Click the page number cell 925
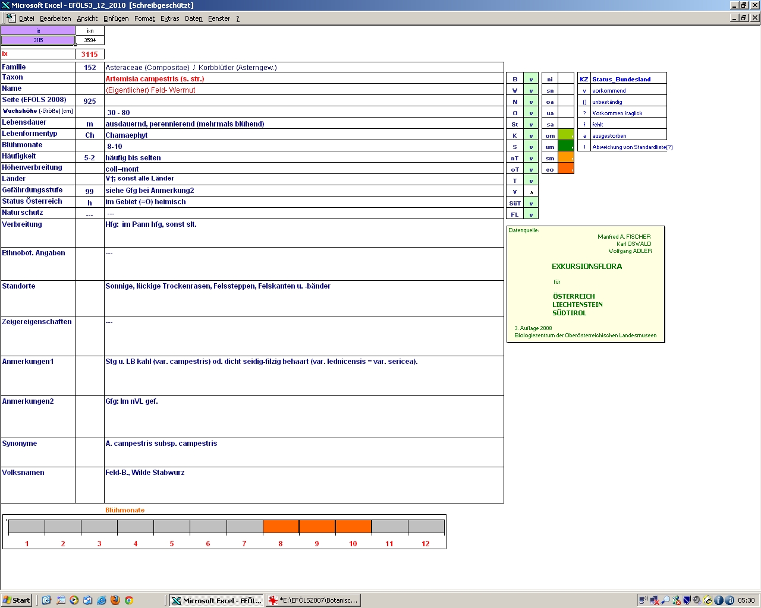The width and height of the screenshot is (761, 608). [x=90, y=101]
